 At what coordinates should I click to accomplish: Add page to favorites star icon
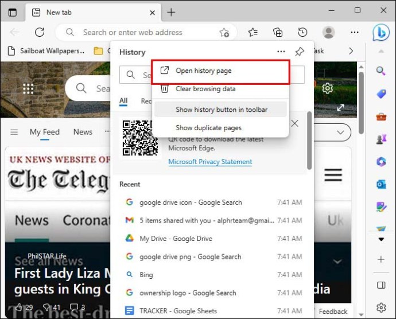(224, 32)
